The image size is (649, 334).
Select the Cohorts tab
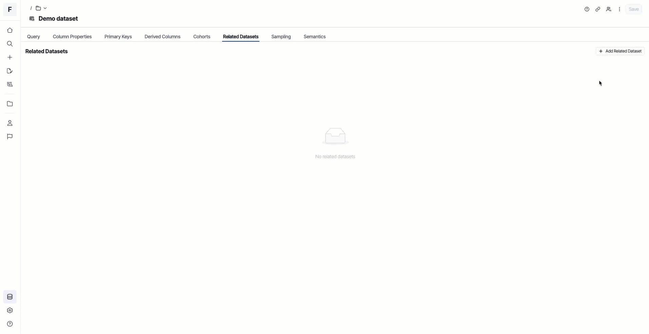202,37
